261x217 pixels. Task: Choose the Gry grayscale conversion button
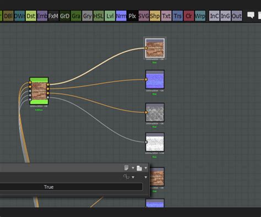pyautogui.click(x=87, y=16)
